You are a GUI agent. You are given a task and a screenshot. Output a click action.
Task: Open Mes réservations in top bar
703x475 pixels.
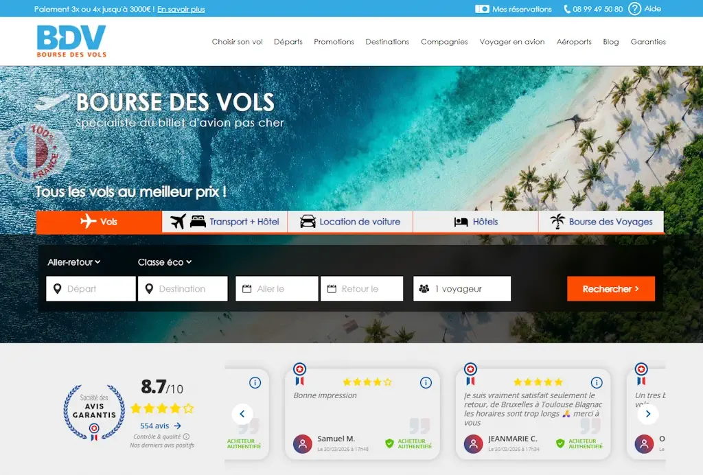(514, 9)
